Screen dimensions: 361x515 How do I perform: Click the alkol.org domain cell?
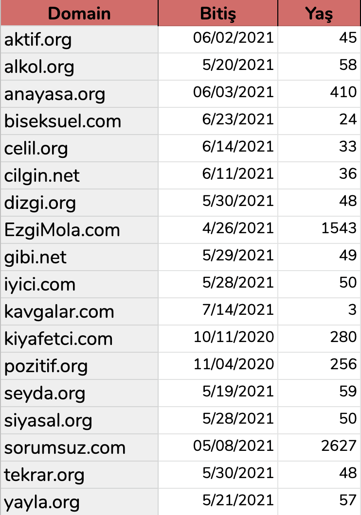[x=79, y=67]
